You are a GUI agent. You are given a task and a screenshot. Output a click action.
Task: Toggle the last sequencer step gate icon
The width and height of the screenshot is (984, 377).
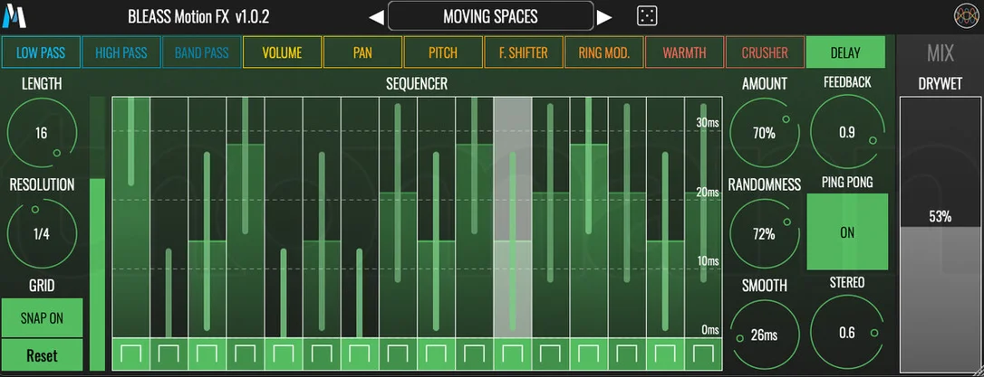(703, 353)
